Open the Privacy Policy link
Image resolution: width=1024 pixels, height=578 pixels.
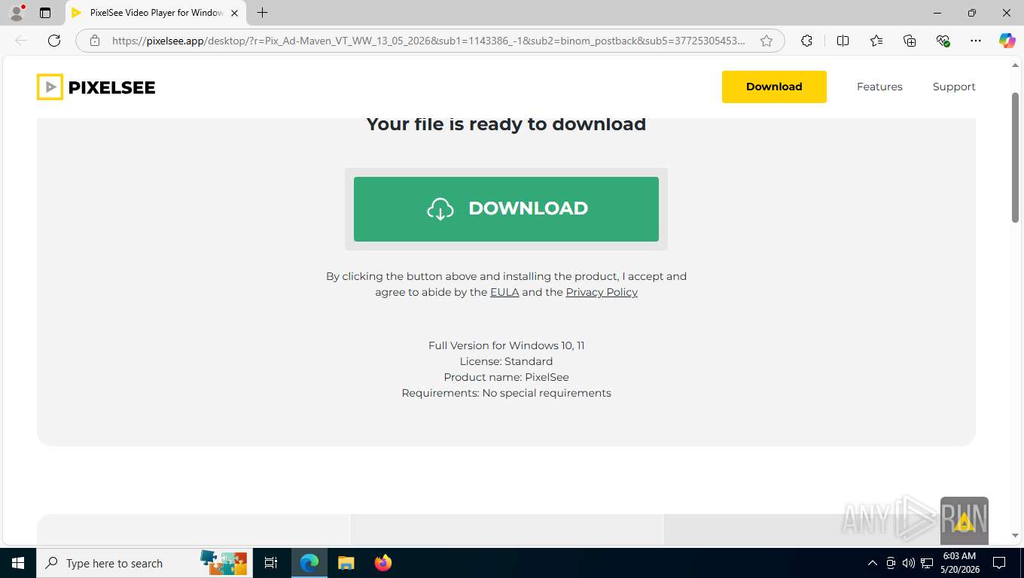pos(602,292)
